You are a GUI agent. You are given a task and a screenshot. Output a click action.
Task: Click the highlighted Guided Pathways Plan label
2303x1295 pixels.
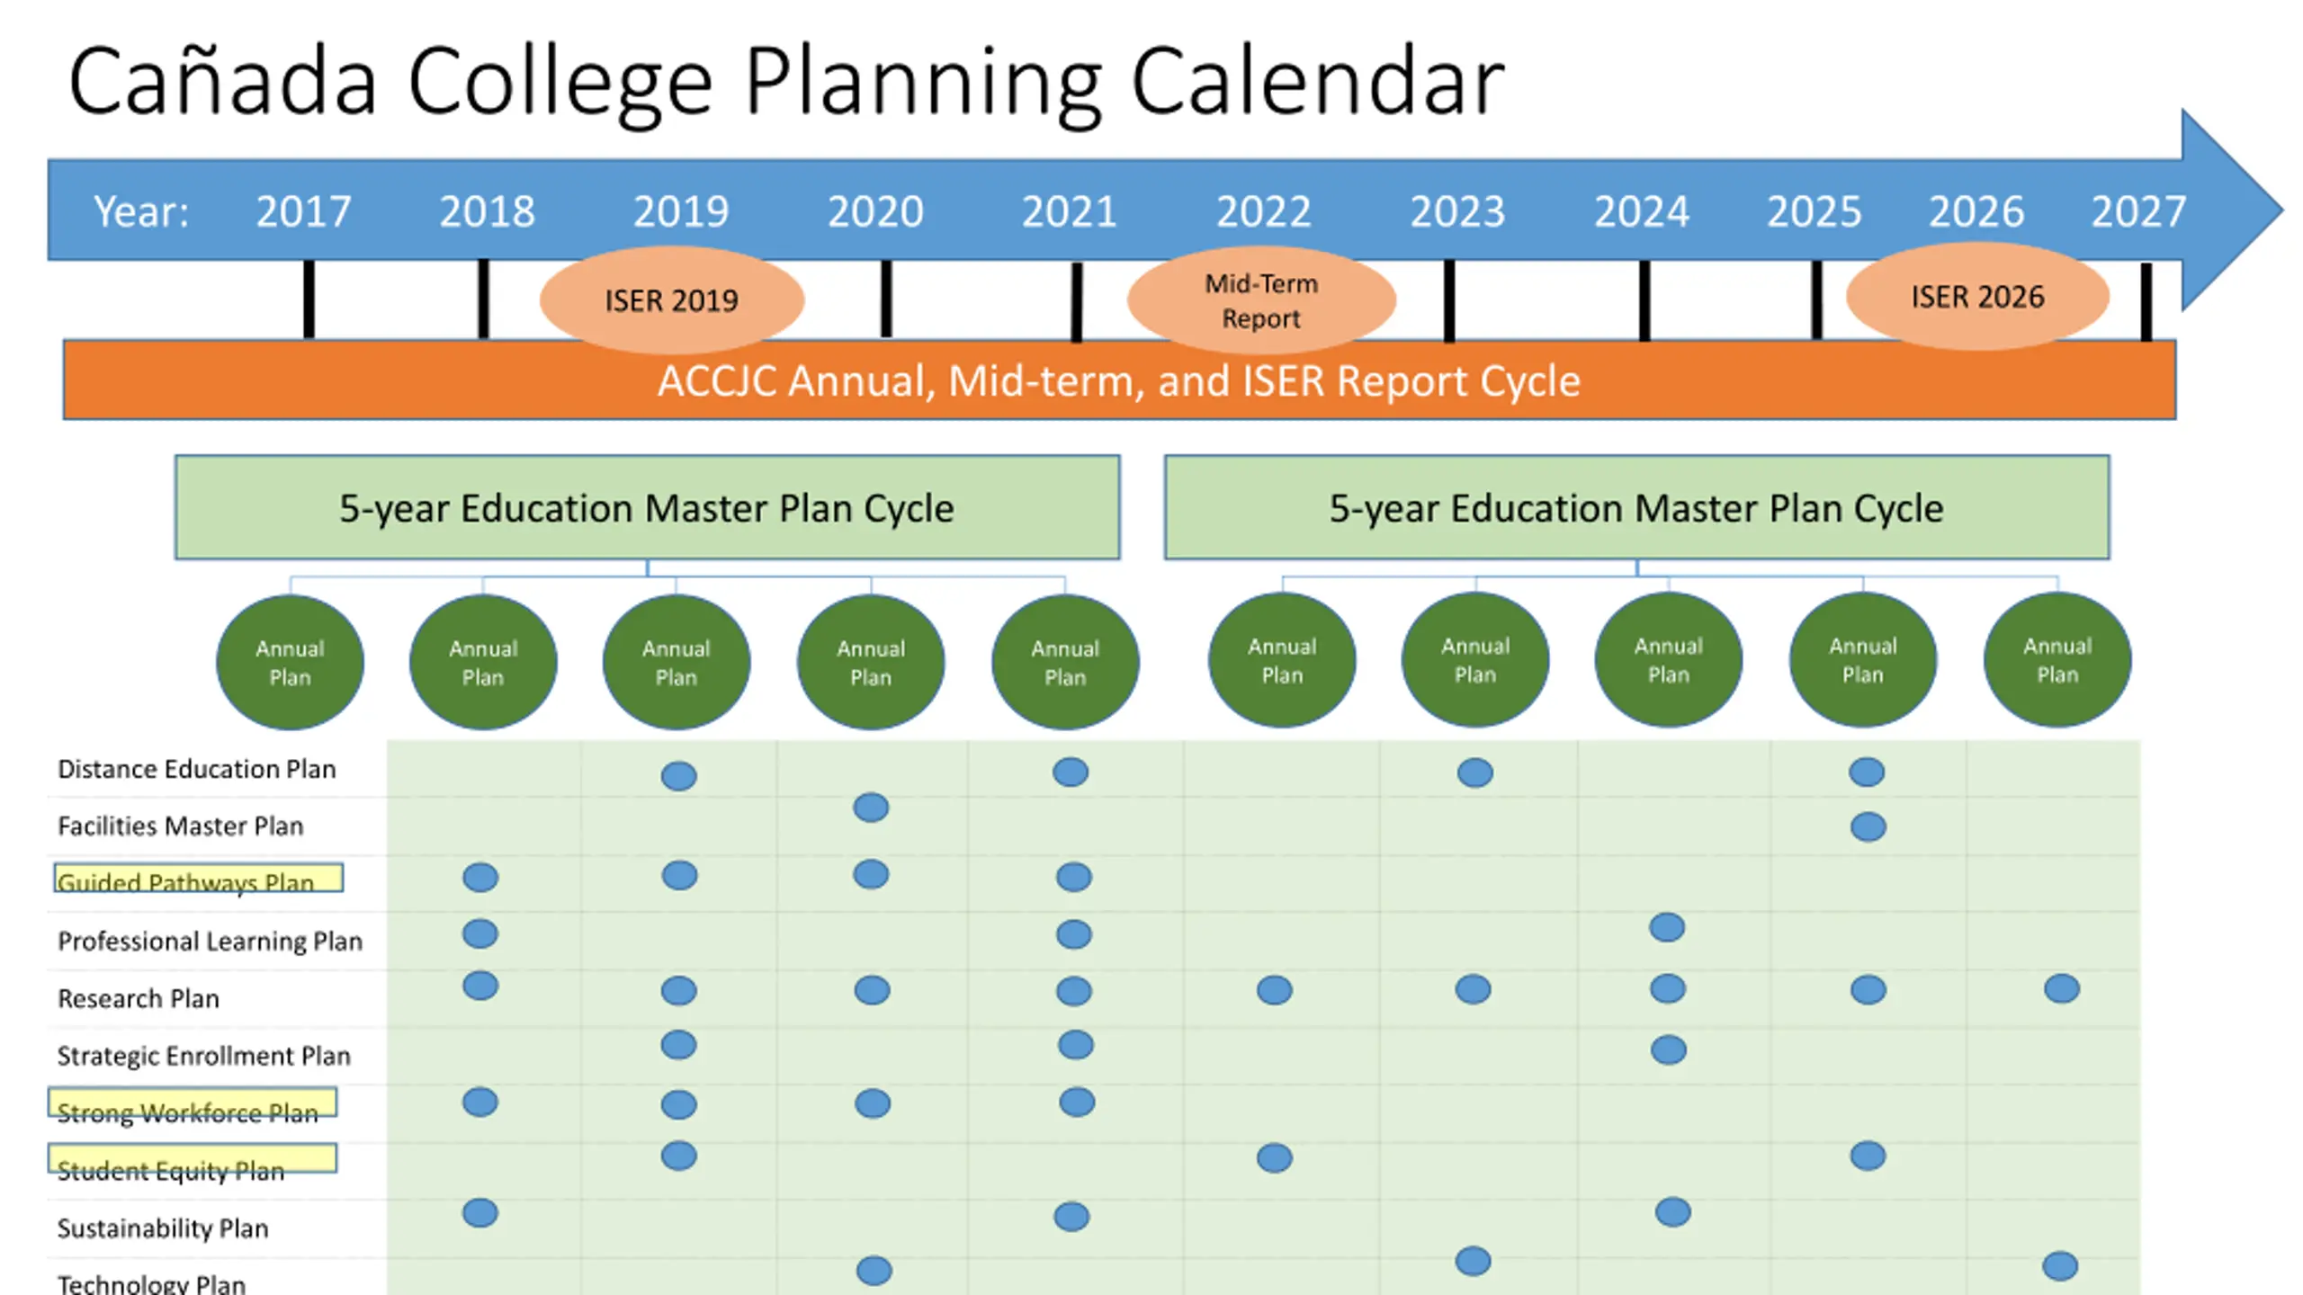pos(198,879)
